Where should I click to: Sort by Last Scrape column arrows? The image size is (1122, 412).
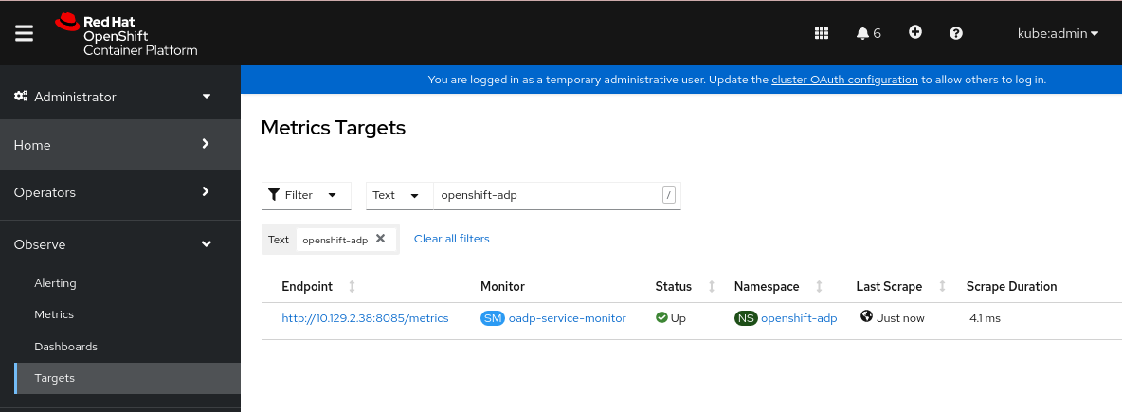click(942, 286)
